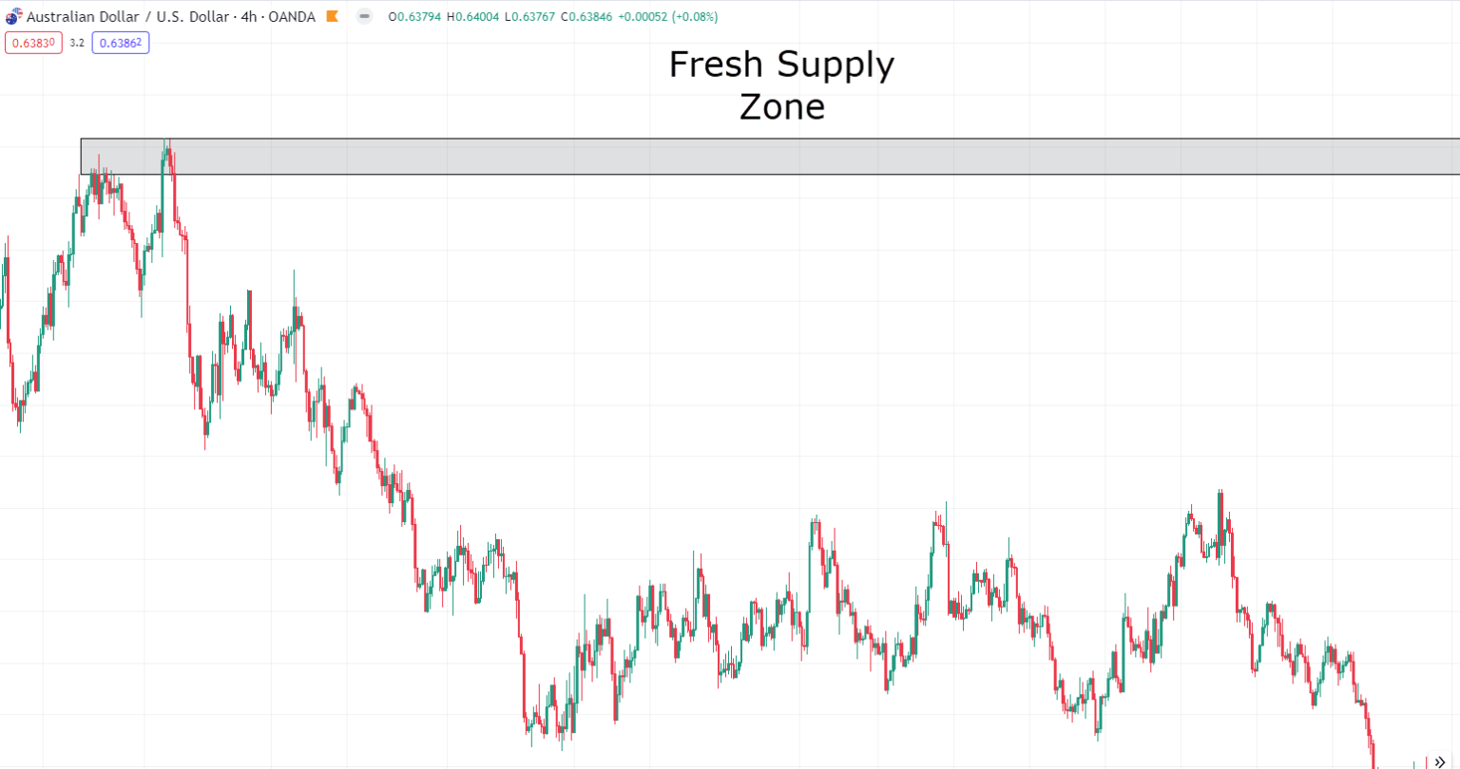1460x769 pixels.
Task: Click the red sell price button 0.63830
Action: (x=34, y=43)
